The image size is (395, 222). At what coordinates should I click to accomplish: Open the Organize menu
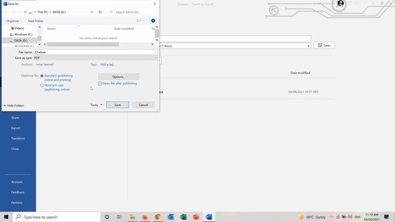(x=14, y=21)
